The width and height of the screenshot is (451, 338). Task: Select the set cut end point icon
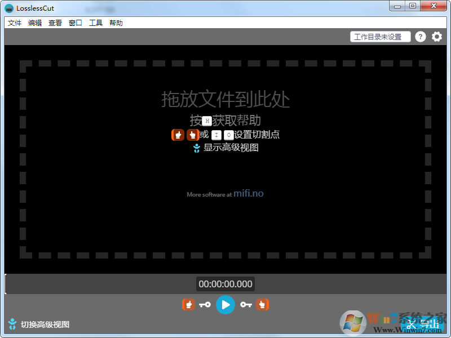[x=263, y=304]
